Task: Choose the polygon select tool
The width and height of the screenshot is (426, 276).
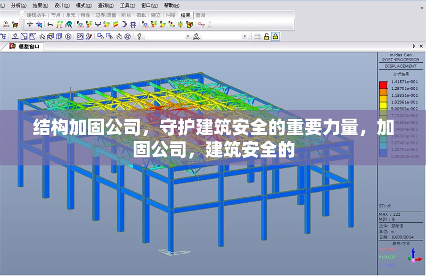Action: pos(33,36)
